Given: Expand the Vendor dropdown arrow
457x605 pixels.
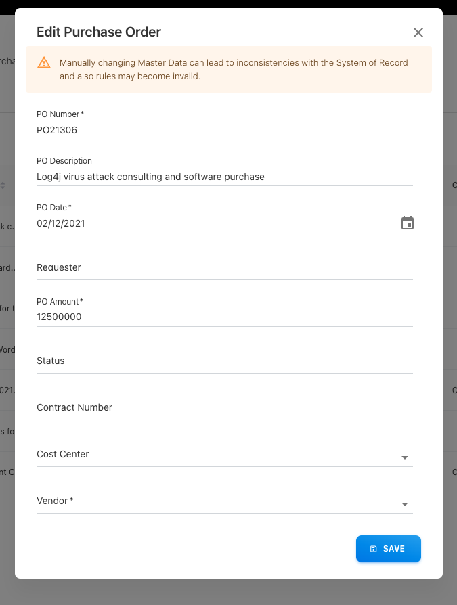Looking at the screenshot, I should coord(405,505).
